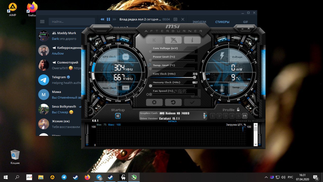Click gear icon beside Fan Speed slider
Image resolution: width=323 pixels, height=182 pixels.
148,95
